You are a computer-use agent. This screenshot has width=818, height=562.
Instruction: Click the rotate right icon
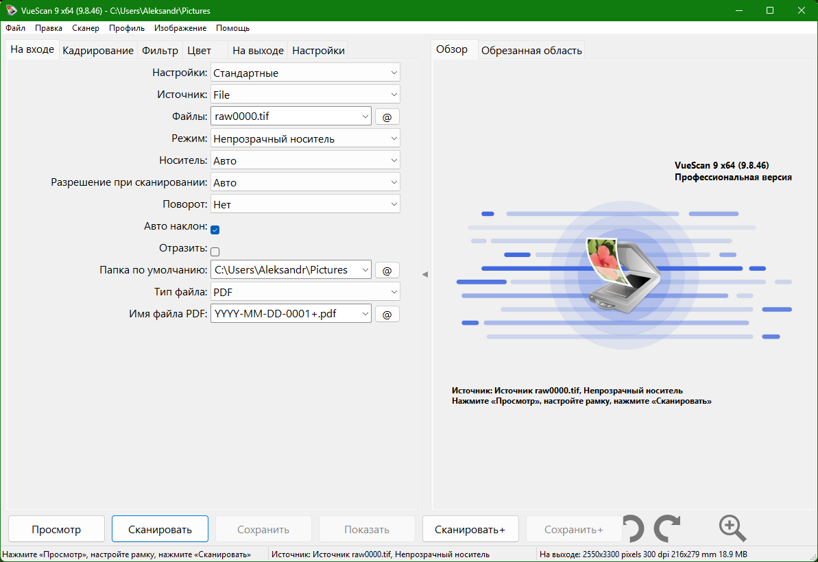tap(666, 529)
